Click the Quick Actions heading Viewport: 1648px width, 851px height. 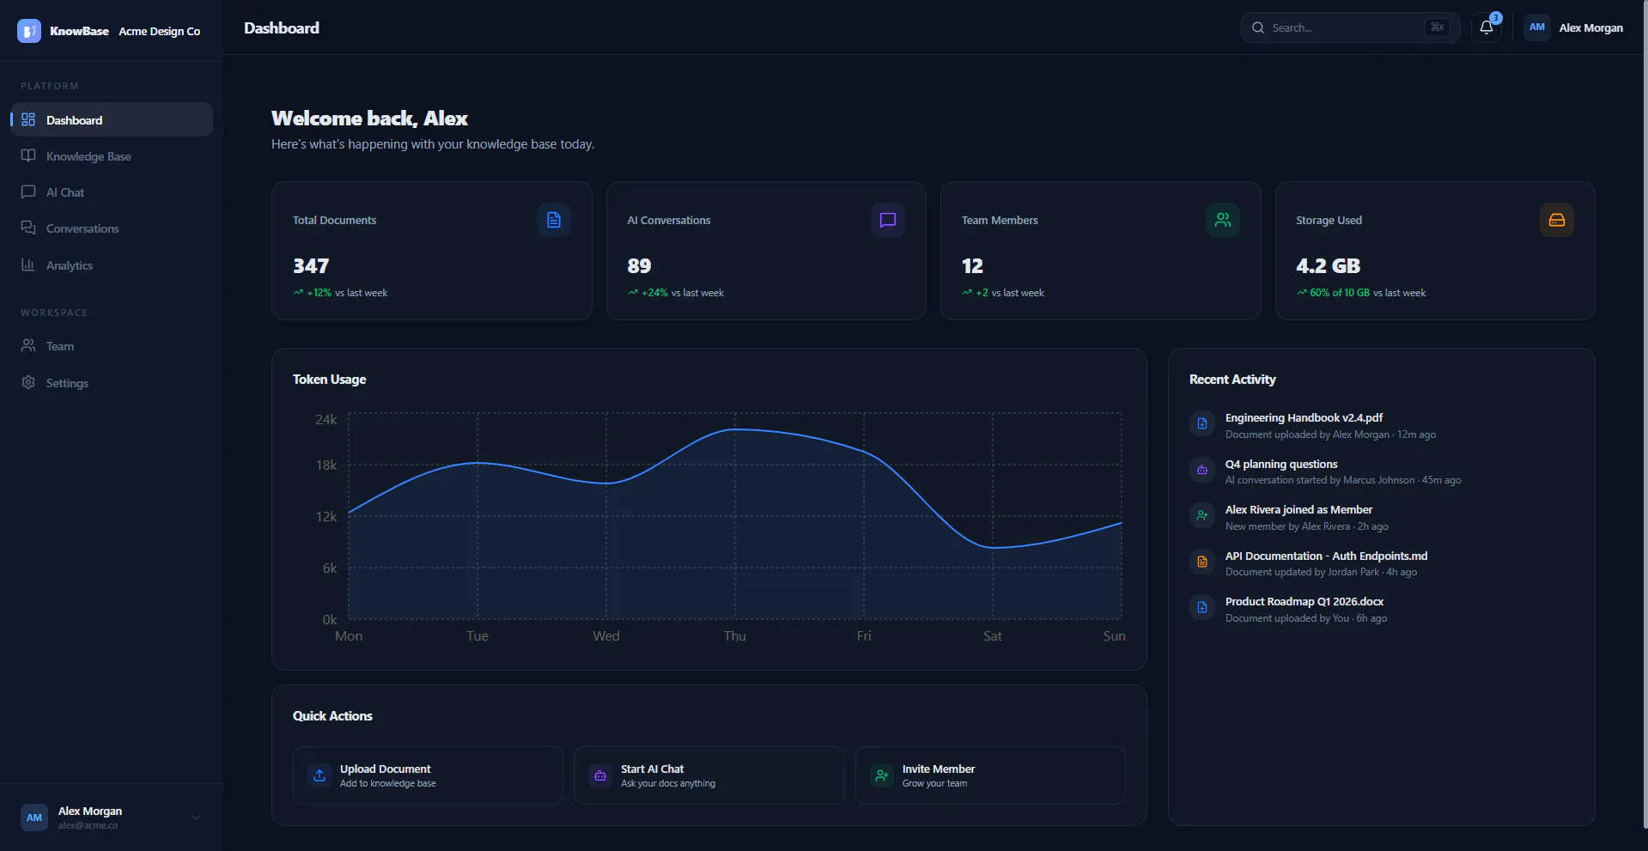332,716
